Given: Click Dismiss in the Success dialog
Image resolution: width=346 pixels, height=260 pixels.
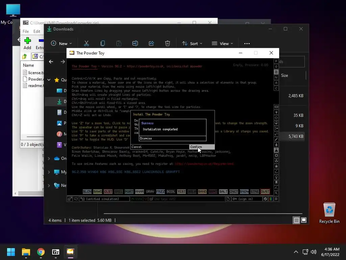Looking at the screenshot, I should 173,138.
